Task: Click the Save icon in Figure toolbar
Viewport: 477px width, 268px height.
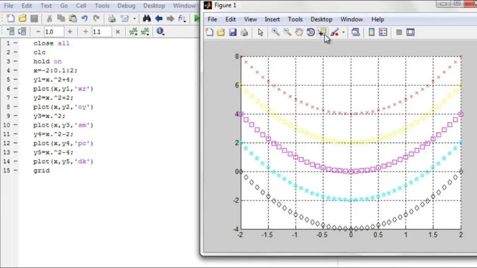Action: click(232, 32)
